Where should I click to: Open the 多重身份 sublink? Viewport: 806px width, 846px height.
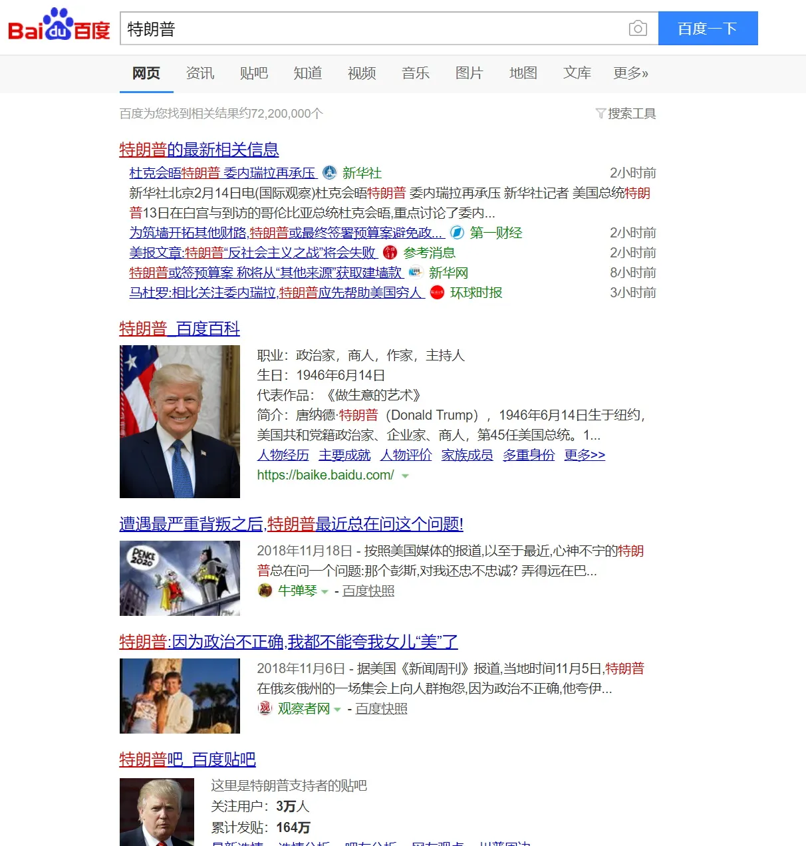[x=529, y=455]
